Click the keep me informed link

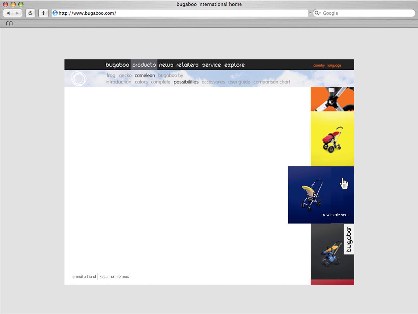click(114, 276)
